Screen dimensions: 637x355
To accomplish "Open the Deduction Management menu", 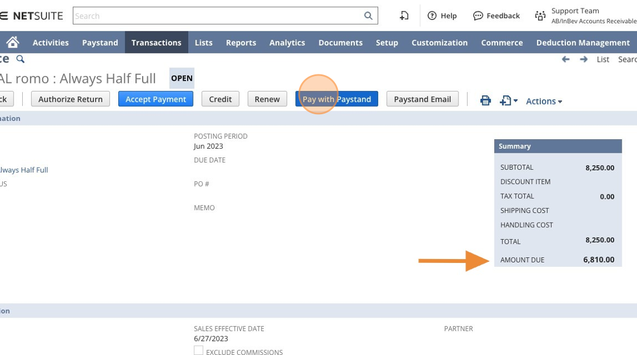I will [x=583, y=43].
